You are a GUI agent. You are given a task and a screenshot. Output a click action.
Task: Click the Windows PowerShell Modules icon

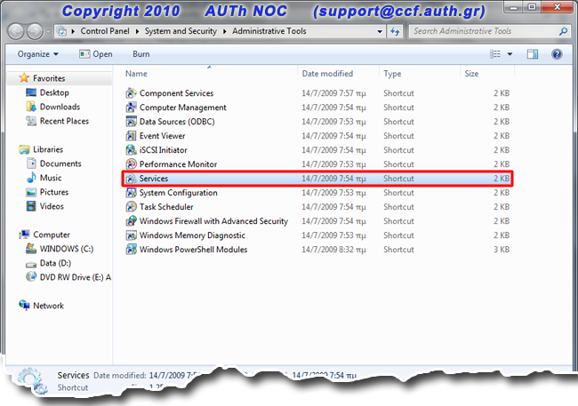[131, 250]
